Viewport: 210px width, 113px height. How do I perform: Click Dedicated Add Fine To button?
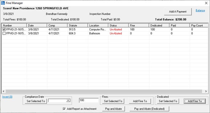tap(195, 101)
